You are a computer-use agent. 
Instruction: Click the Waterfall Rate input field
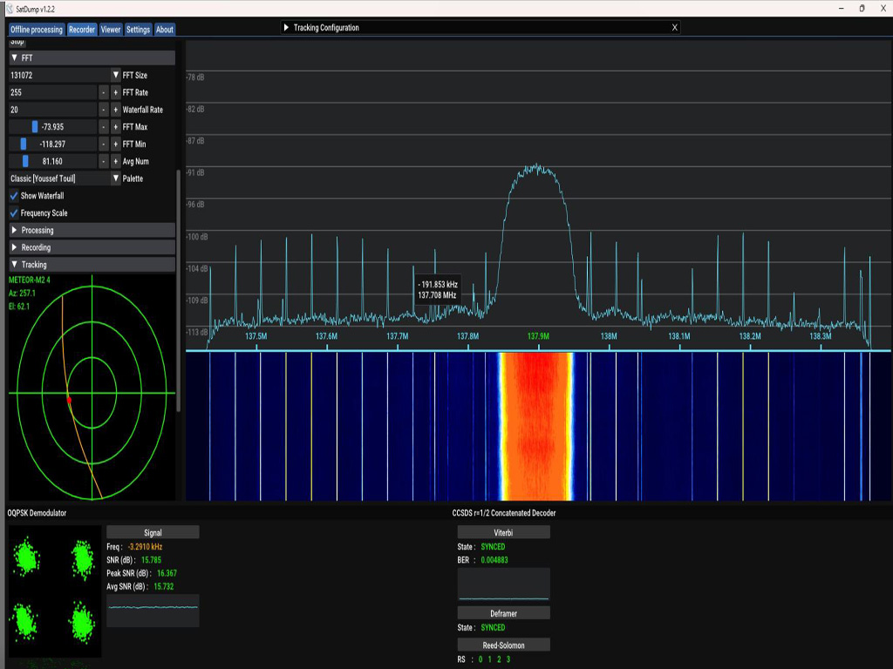52,110
